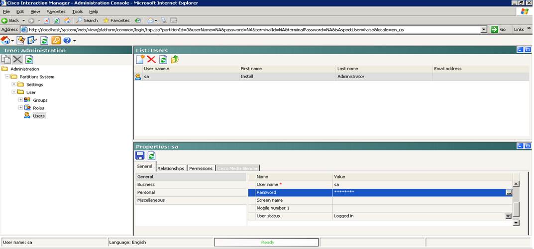
Task: Save the sa properties with disk icon
Action: pos(140,156)
